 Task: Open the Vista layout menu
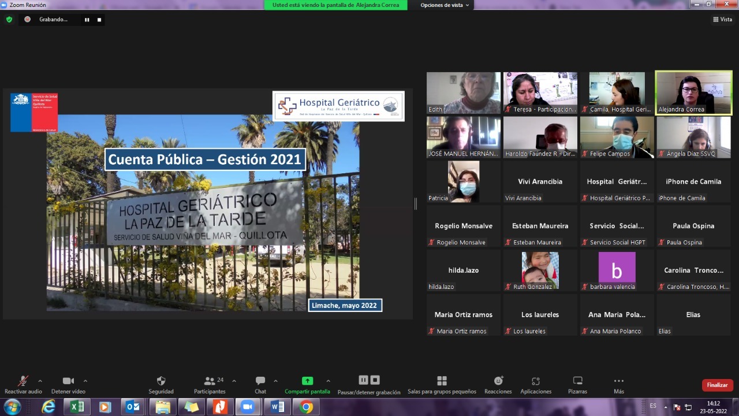tap(722, 20)
